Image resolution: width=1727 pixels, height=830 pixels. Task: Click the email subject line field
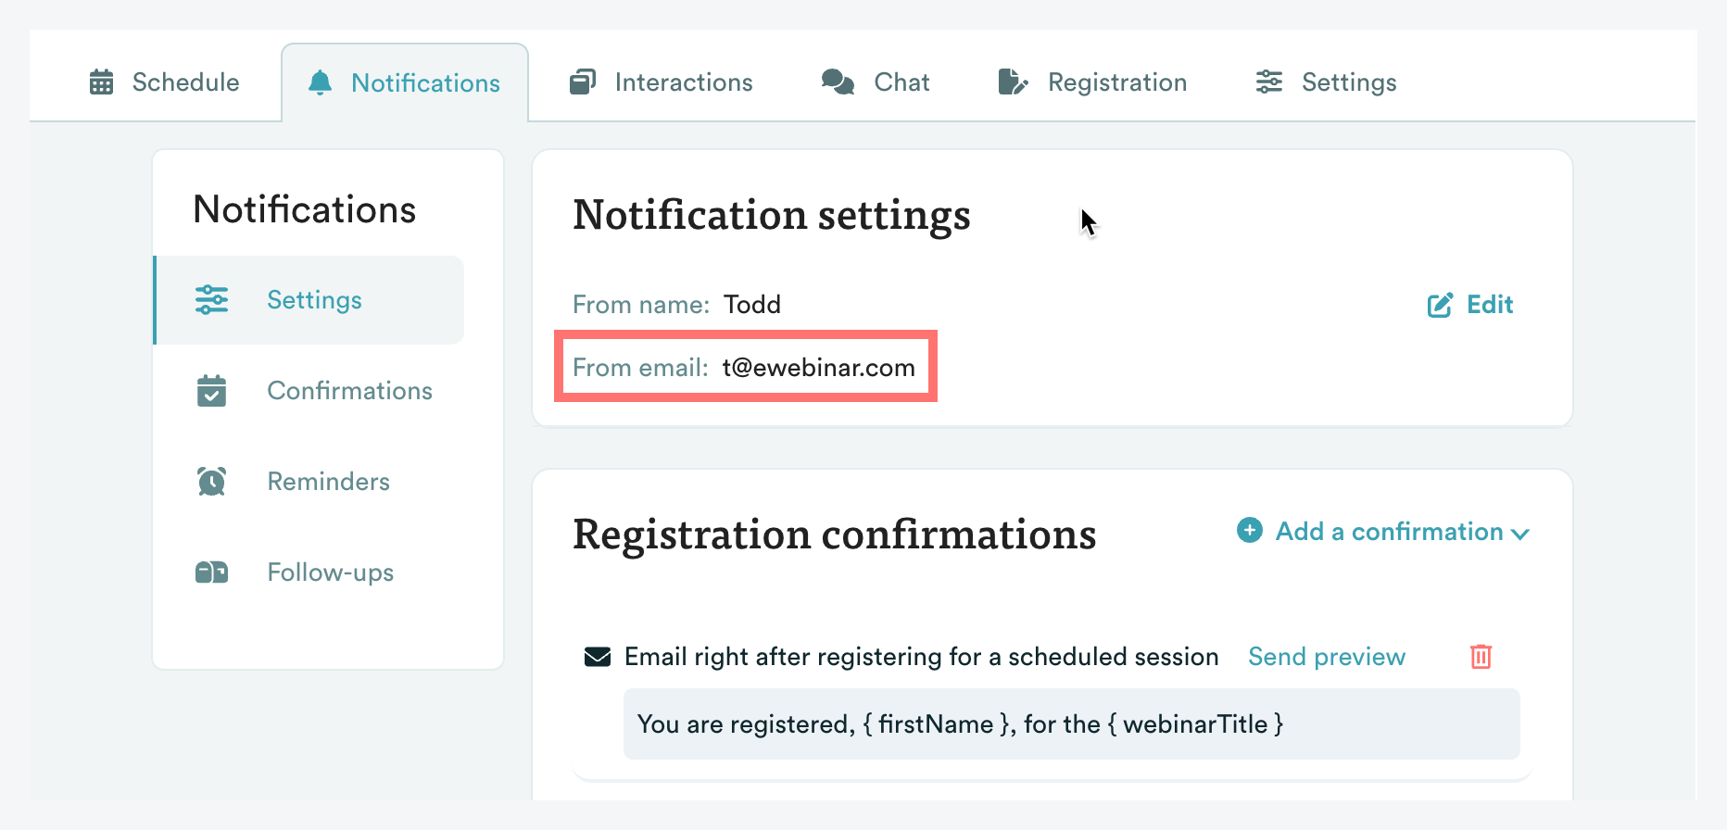[1070, 724]
